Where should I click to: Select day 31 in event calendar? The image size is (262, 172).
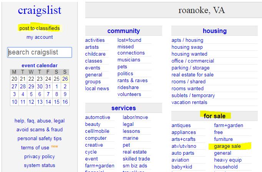(48, 86)
